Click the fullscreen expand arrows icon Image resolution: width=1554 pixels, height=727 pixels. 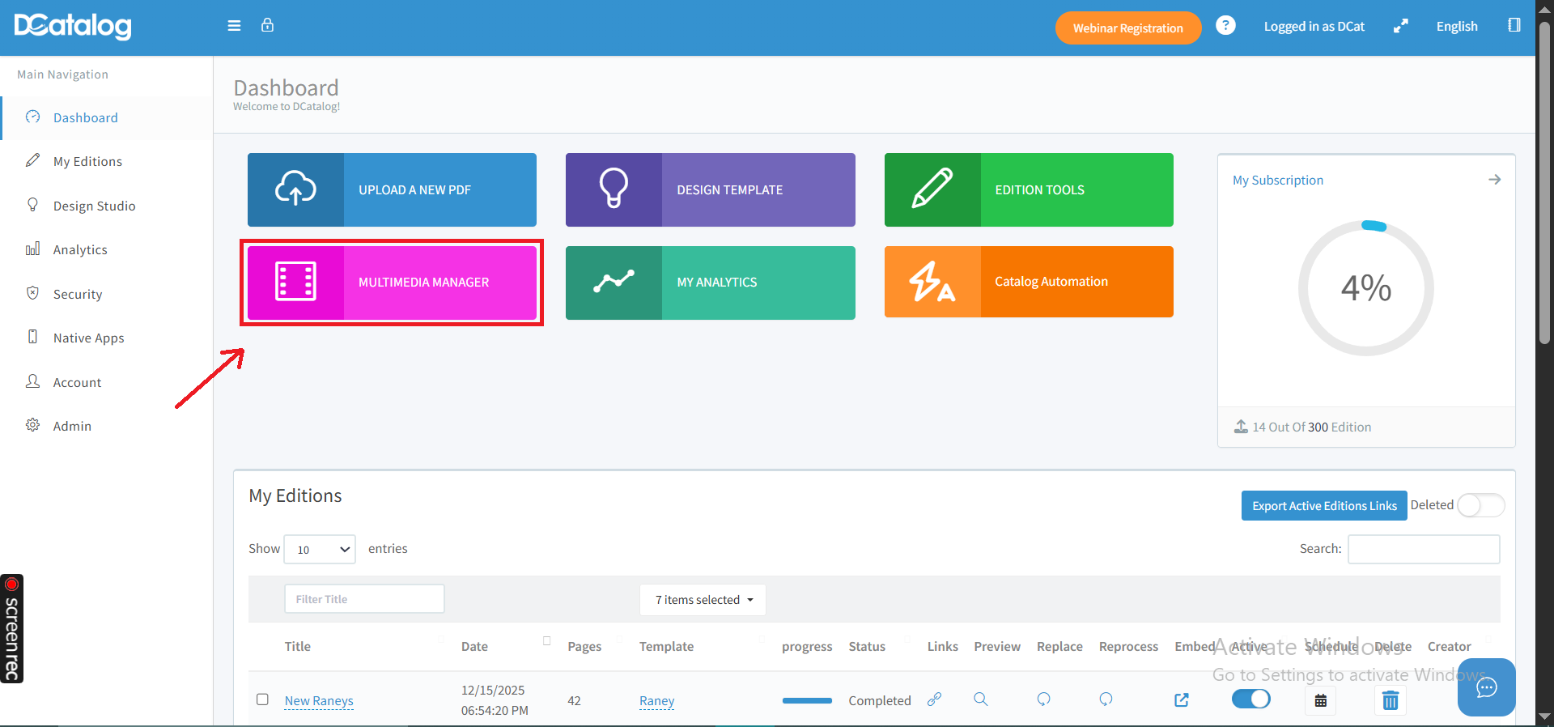tap(1400, 27)
